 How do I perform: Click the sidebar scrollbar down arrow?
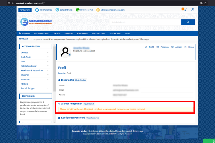coord(54,122)
